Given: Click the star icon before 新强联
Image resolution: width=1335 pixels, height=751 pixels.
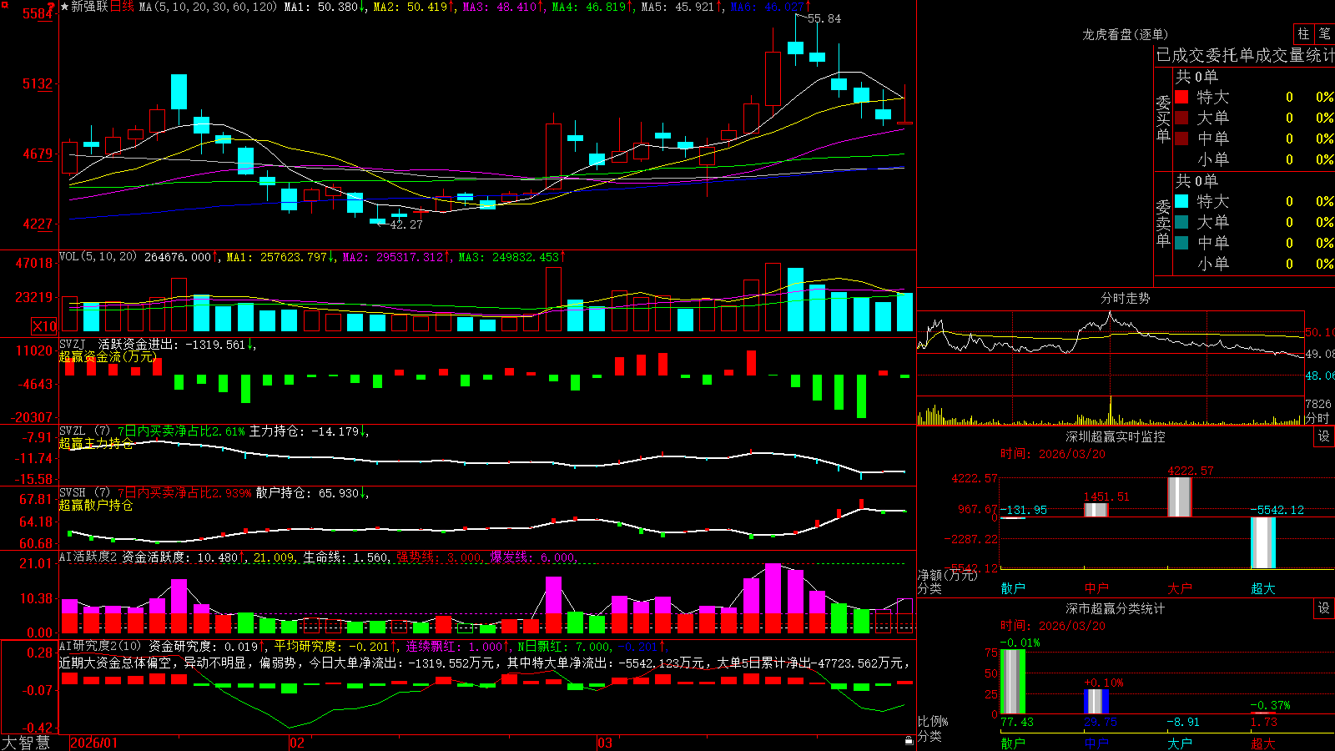Looking at the screenshot, I should coord(64,7).
